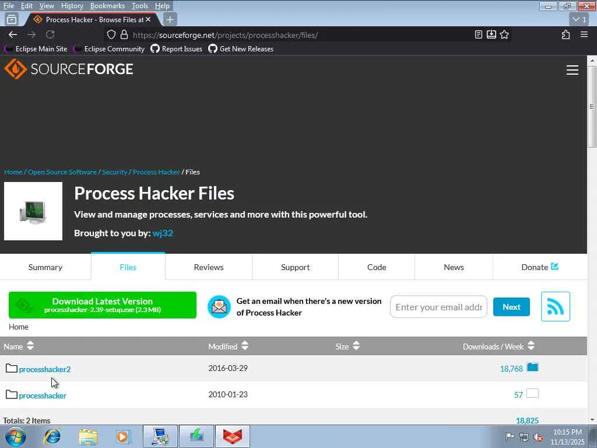
Task: Reload the page with refresh icon
Action: point(50,34)
